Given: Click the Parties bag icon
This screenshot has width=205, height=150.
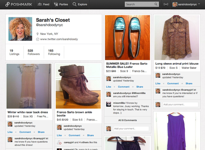Looking at the screenshot, I should (56, 4).
